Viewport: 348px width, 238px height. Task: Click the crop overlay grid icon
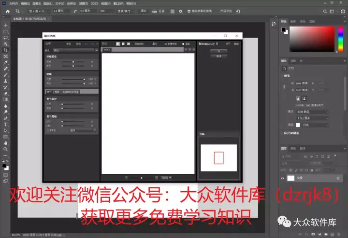pyautogui.click(x=172, y=11)
